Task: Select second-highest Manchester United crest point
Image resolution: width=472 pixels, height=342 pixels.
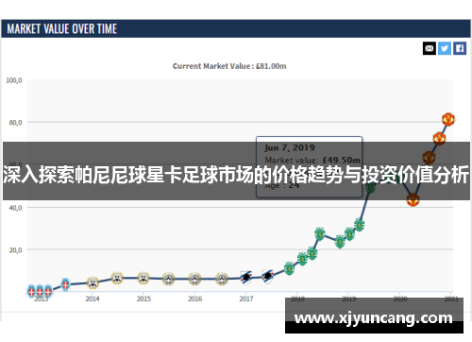Action: pyautogui.click(x=439, y=139)
